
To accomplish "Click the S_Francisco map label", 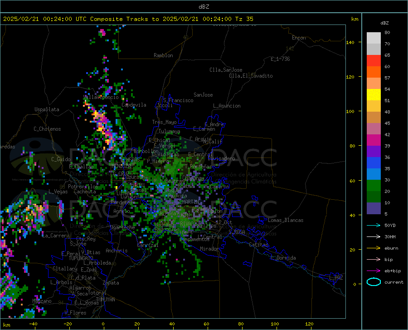I will pyautogui.click(x=178, y=100).
